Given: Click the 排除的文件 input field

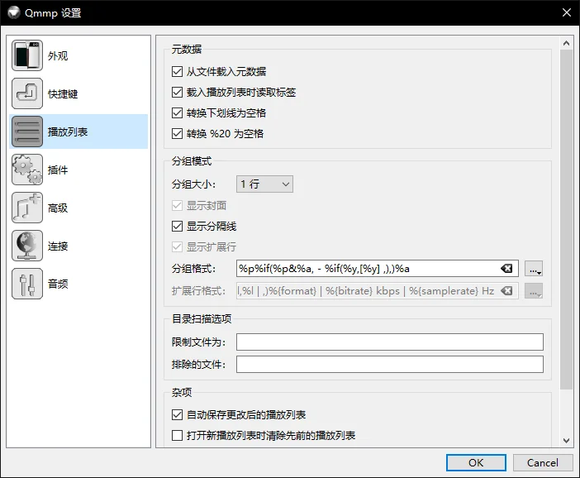Looking at the screenshot, I should 390,365.
